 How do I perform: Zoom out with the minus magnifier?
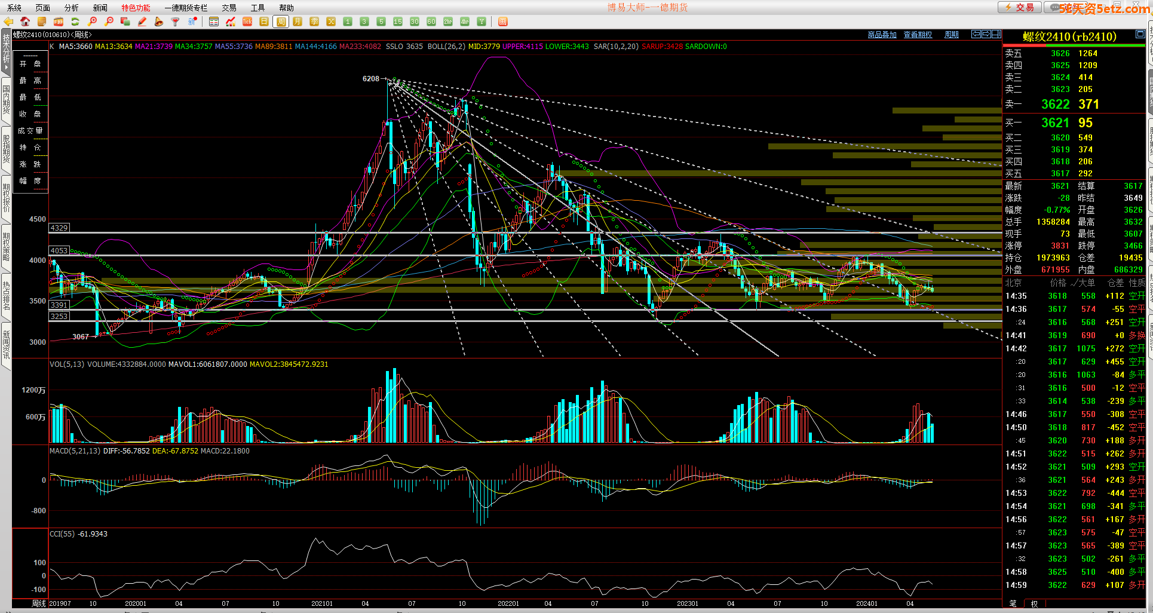(109, 22)
